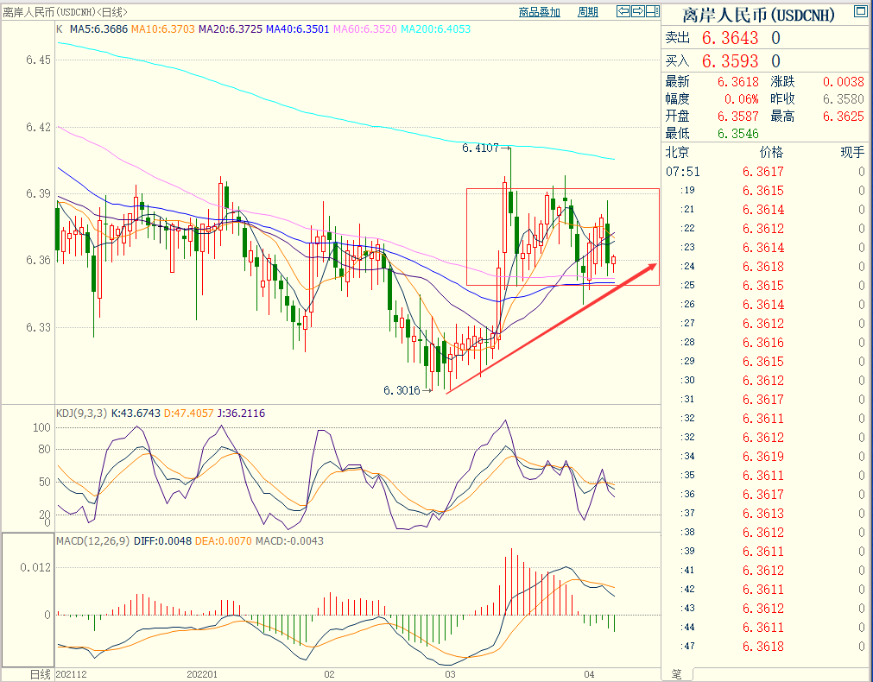
Task: Click the 卖出 ask price 6.3643
Action: coord(730,38)
